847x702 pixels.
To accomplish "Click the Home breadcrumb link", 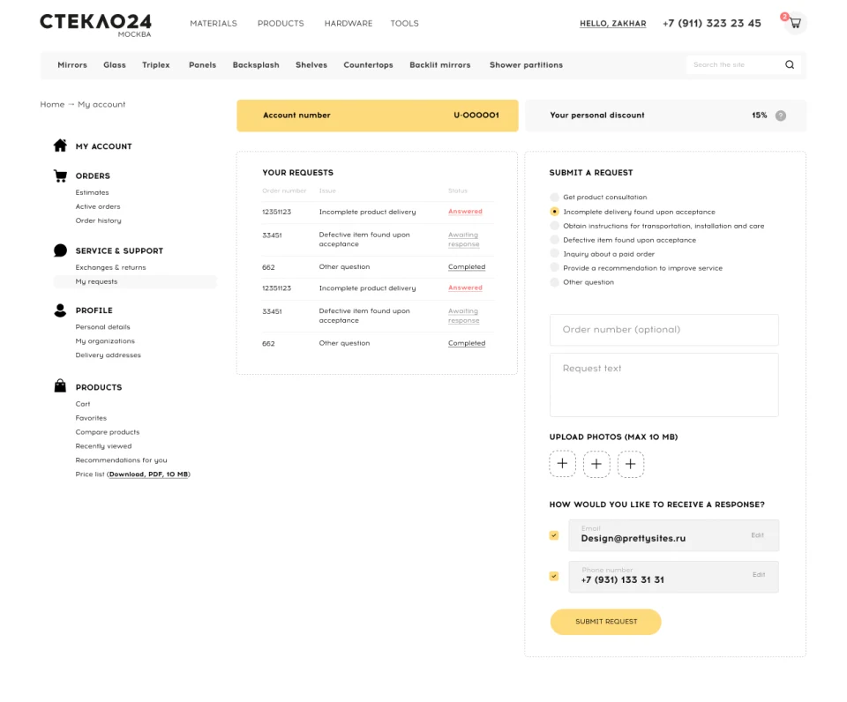I will pos(52,104).
